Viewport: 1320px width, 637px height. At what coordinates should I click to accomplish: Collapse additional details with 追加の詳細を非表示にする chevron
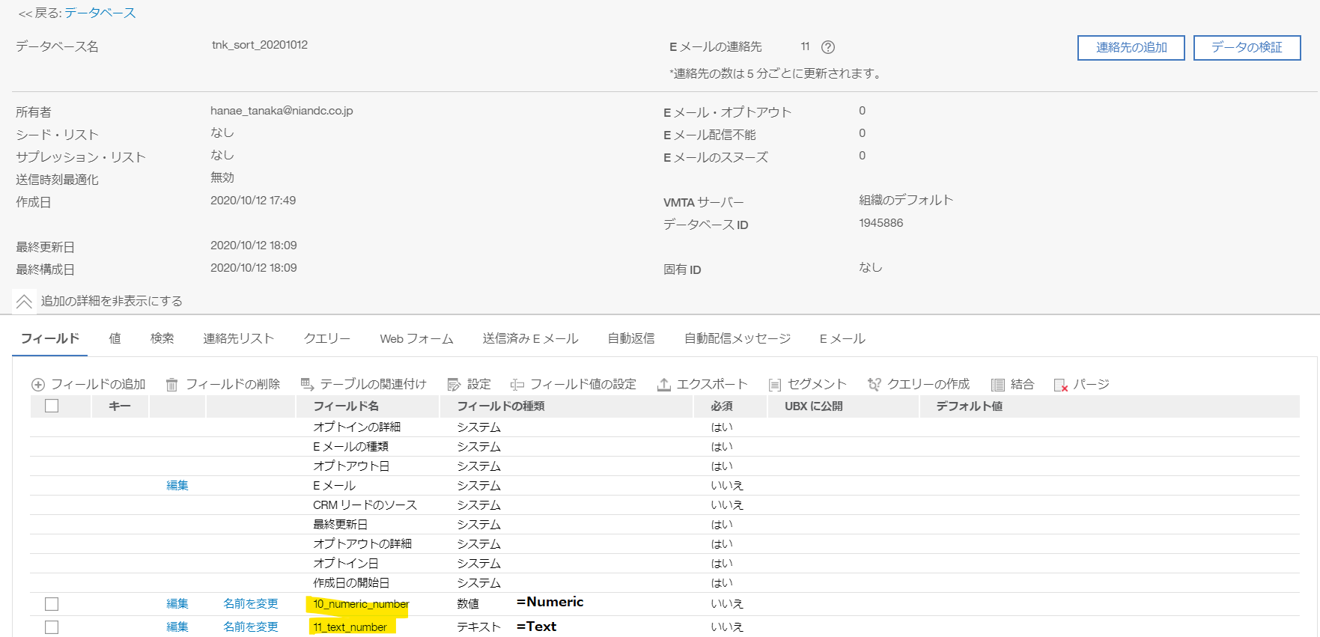pyautogui.click(x=24, y=302)
